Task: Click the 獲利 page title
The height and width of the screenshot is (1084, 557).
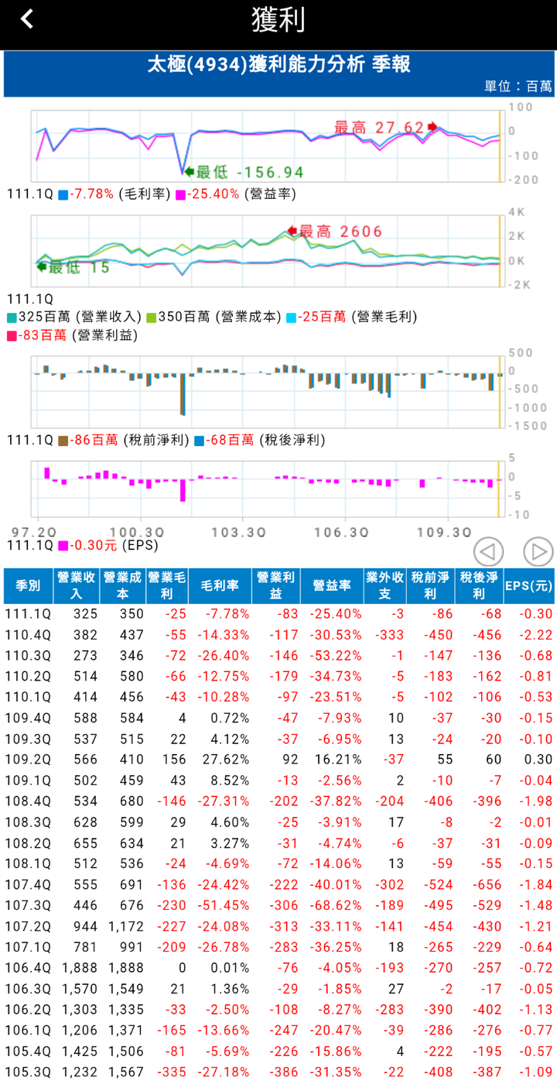Action: point(278,19)
